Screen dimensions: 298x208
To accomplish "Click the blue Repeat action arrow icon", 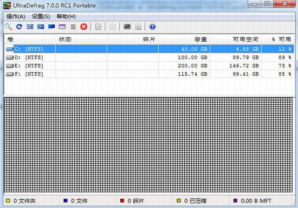I will 19,26.
